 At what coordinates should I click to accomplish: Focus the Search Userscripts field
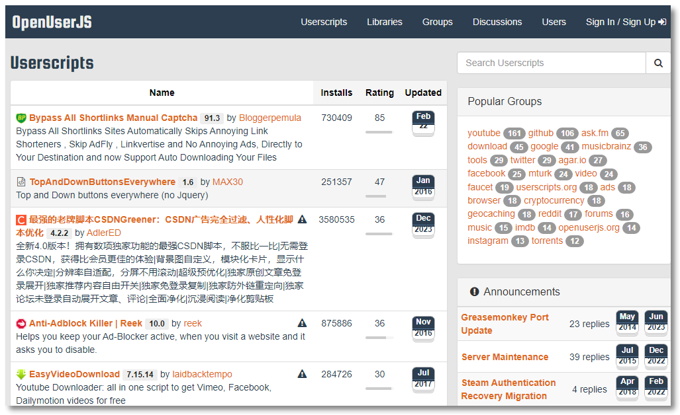point(551,63)
